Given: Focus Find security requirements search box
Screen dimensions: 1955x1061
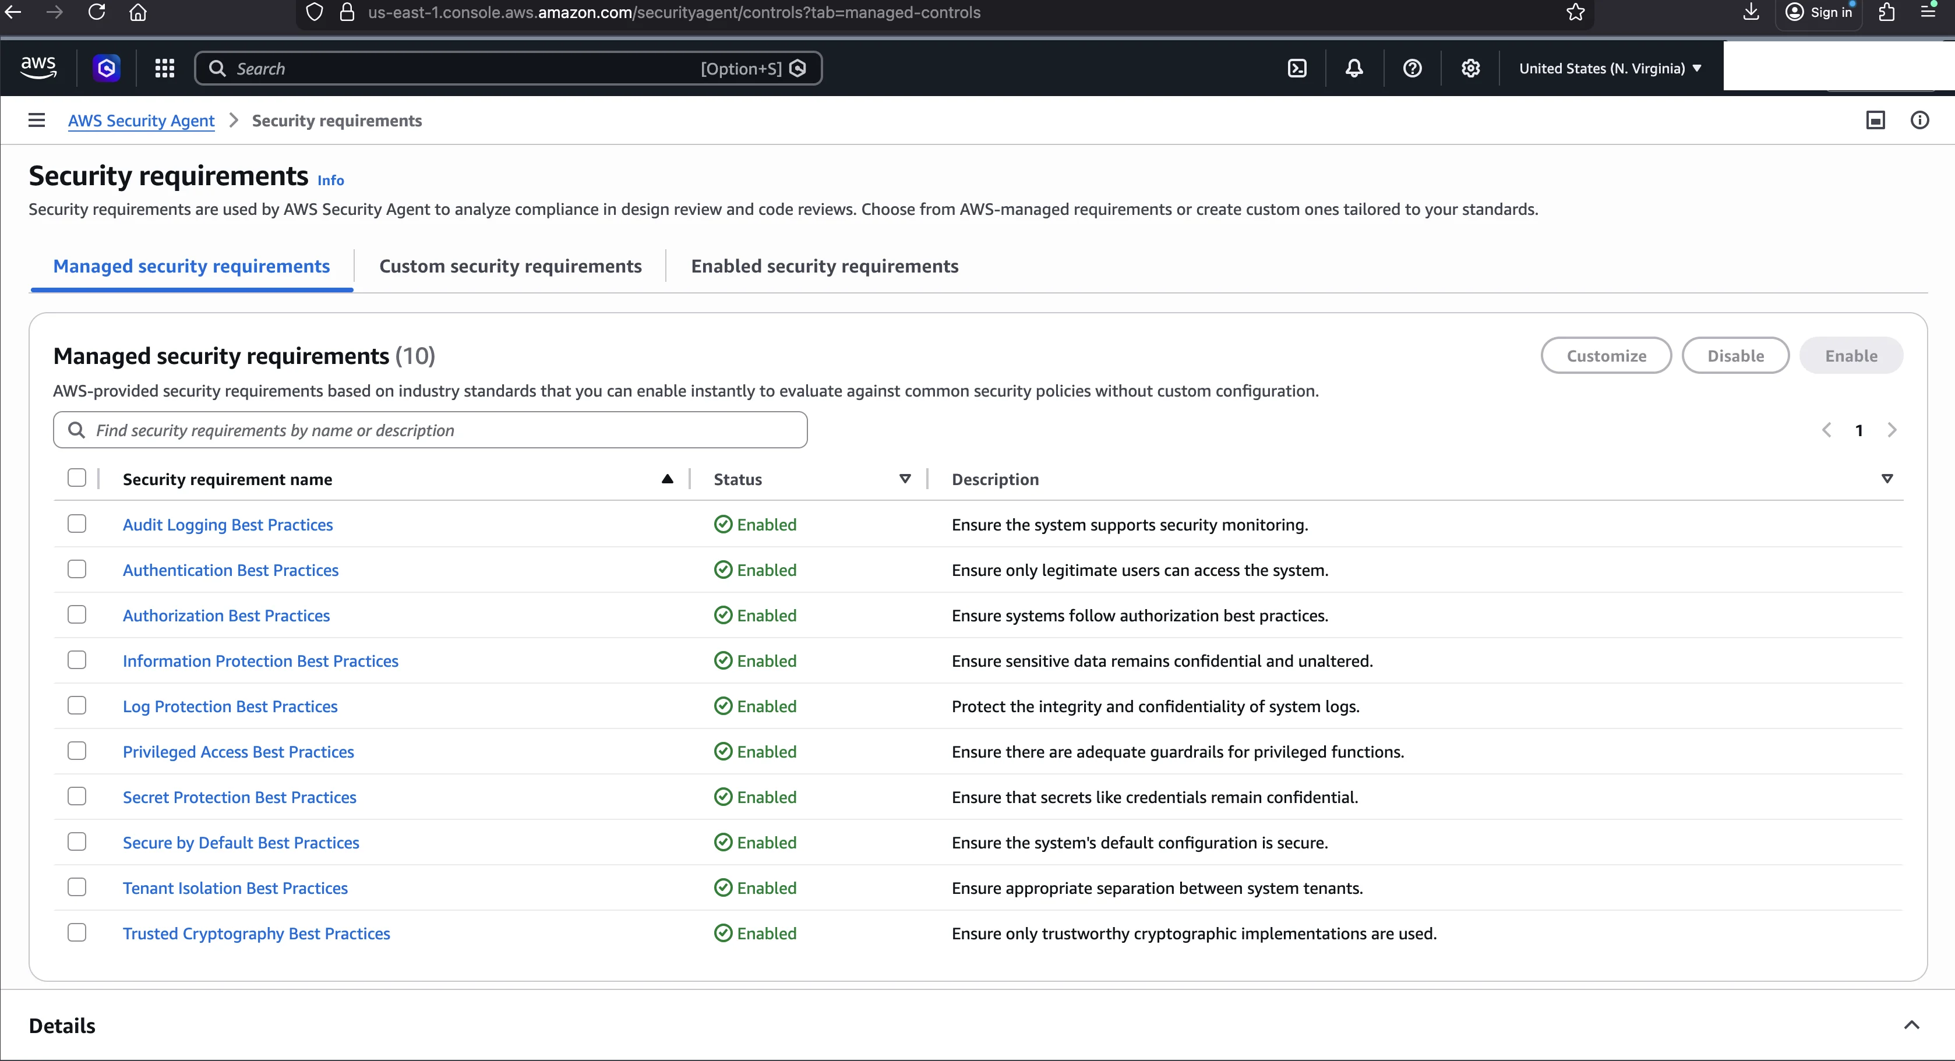Looking at the screenshot, I should 430,430.
